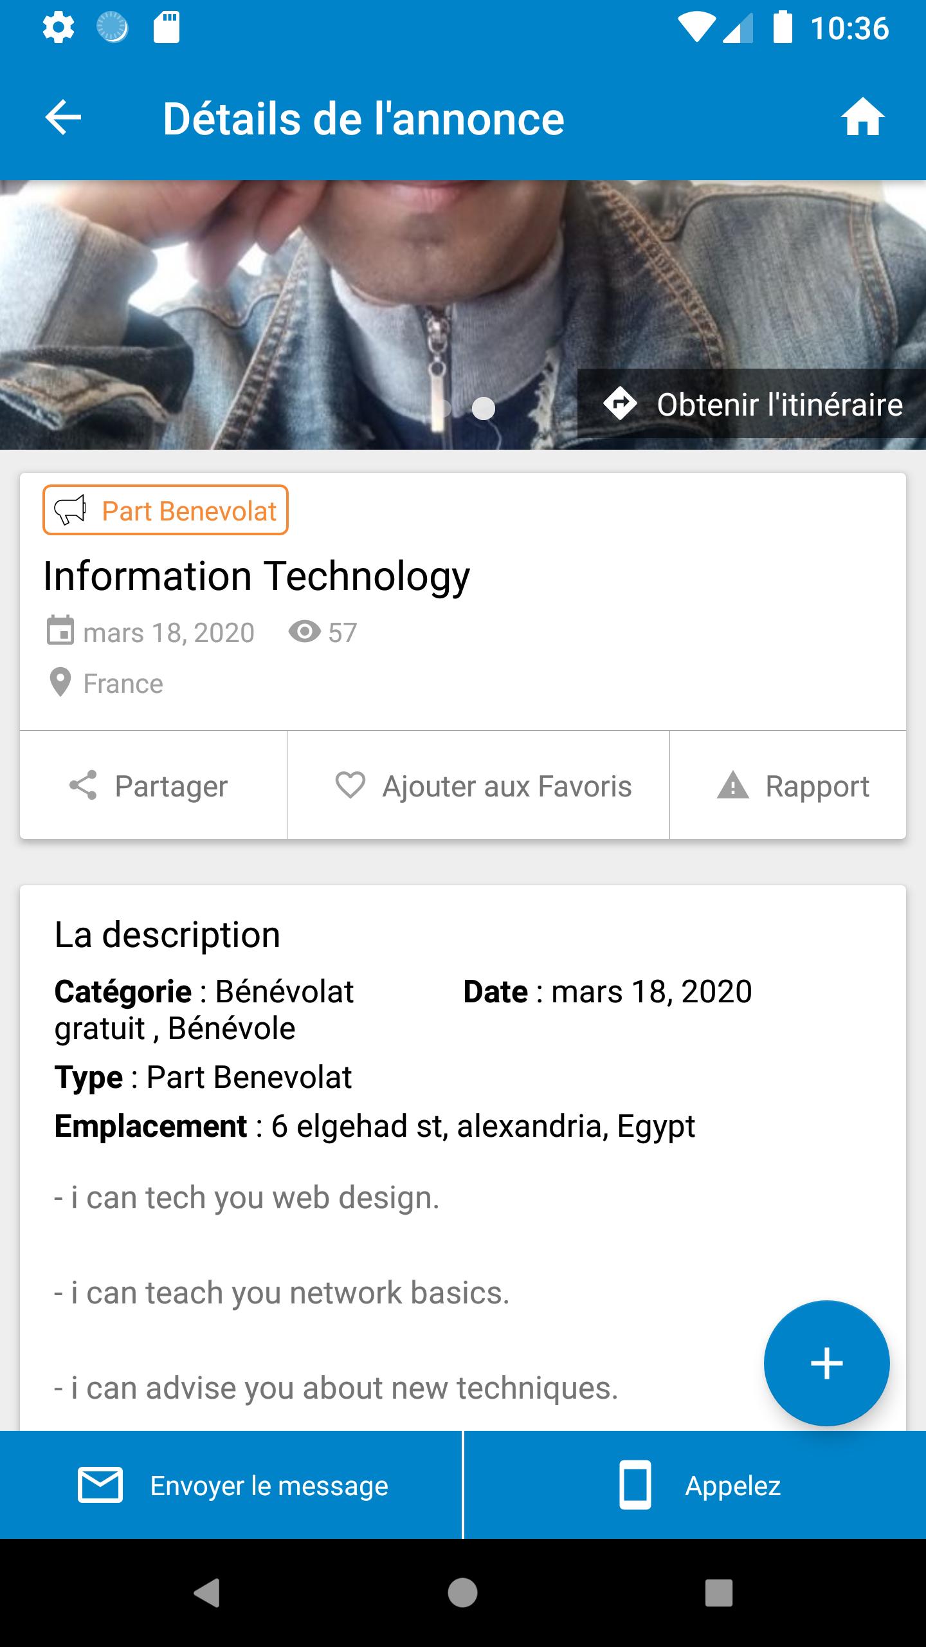
Task: Select the second image pagination dot
Action: [484, 409]
